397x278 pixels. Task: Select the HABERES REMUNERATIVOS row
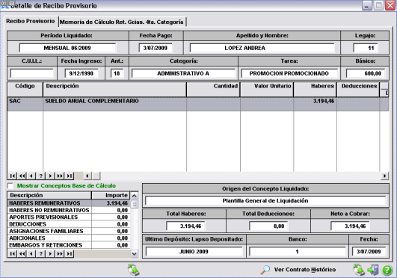point(69,203)
